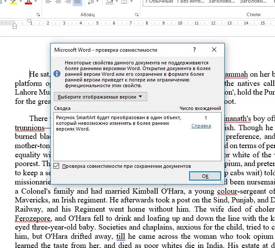Click the blue info icon in dialog
Screen dimensions: 275x248
click(x=57, y=74)
